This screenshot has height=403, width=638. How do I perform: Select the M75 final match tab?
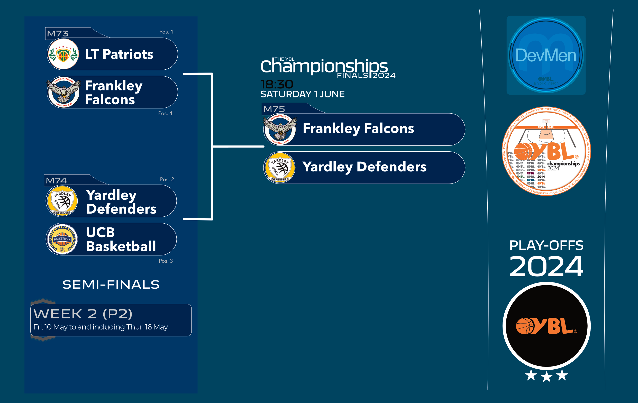click(274, 109)
